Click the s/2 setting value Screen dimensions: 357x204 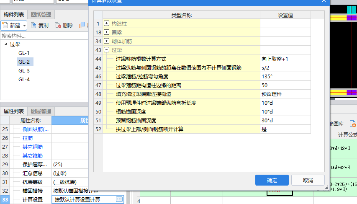tap(285, 68)
